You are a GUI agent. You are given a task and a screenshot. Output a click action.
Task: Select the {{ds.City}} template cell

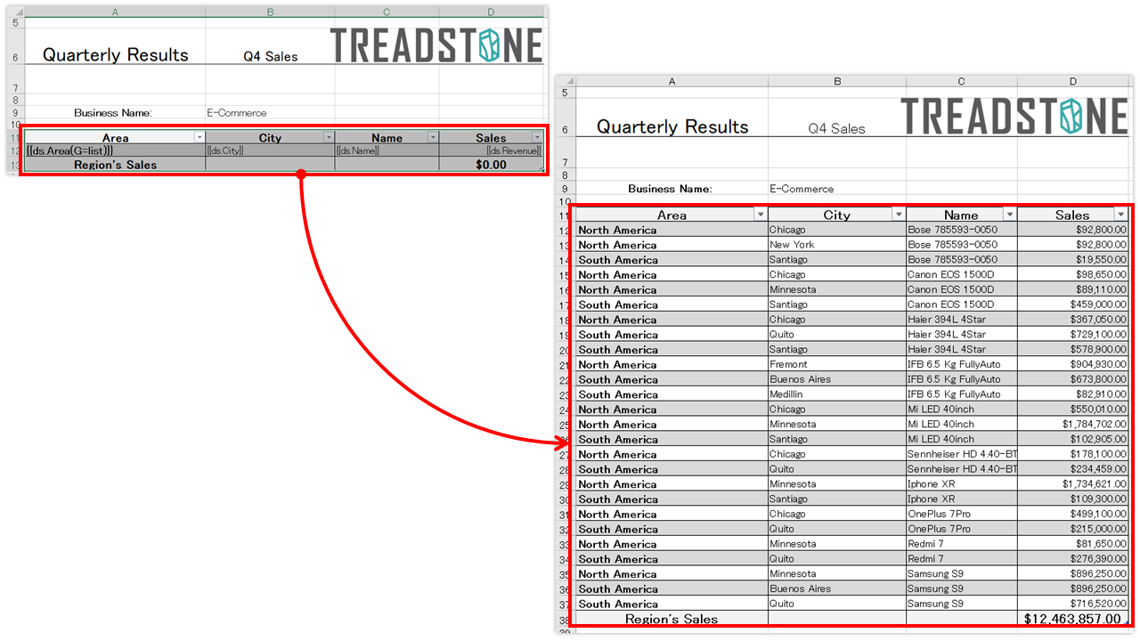(x=270, y=150)
